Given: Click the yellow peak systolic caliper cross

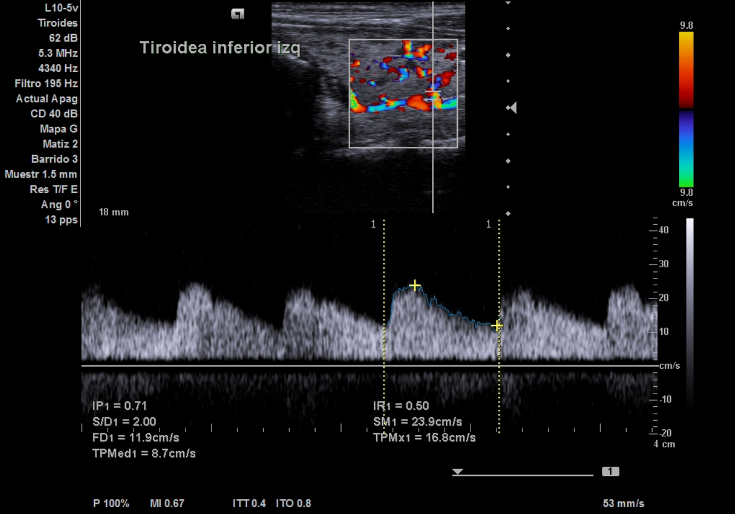Looking at the screenshot, I should 415,286.
